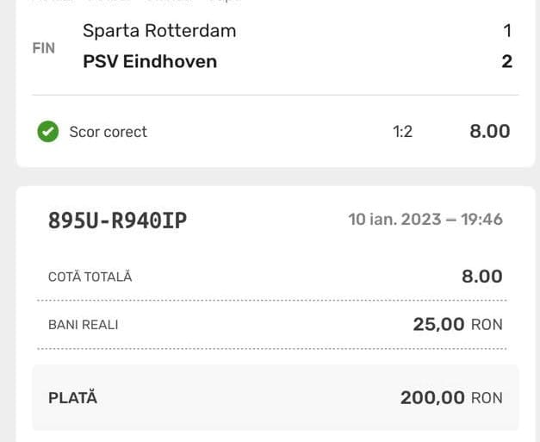
Task: Select the PSV Eindhoven team name
Action: point(150,61)
